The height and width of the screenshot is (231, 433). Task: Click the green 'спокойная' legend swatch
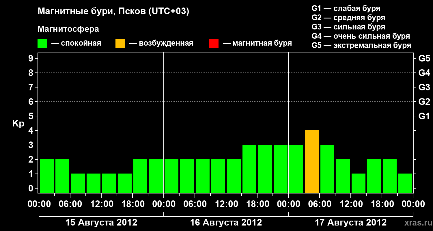[x=42, y=44]
